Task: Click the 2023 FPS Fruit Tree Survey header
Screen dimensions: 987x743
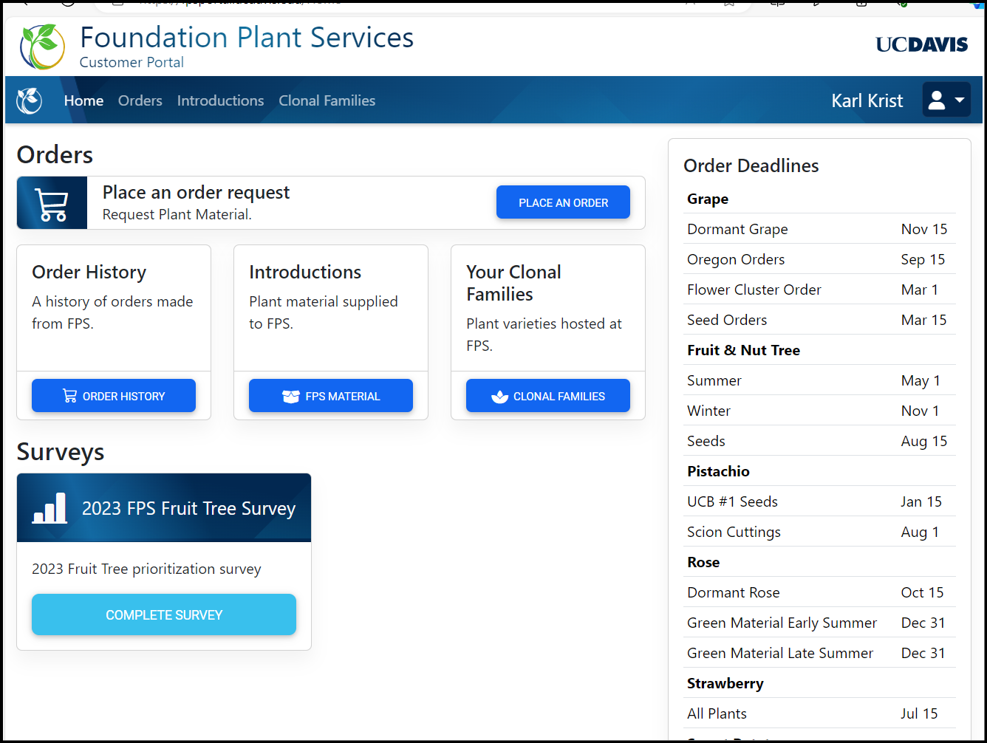Action: (188, 508)
